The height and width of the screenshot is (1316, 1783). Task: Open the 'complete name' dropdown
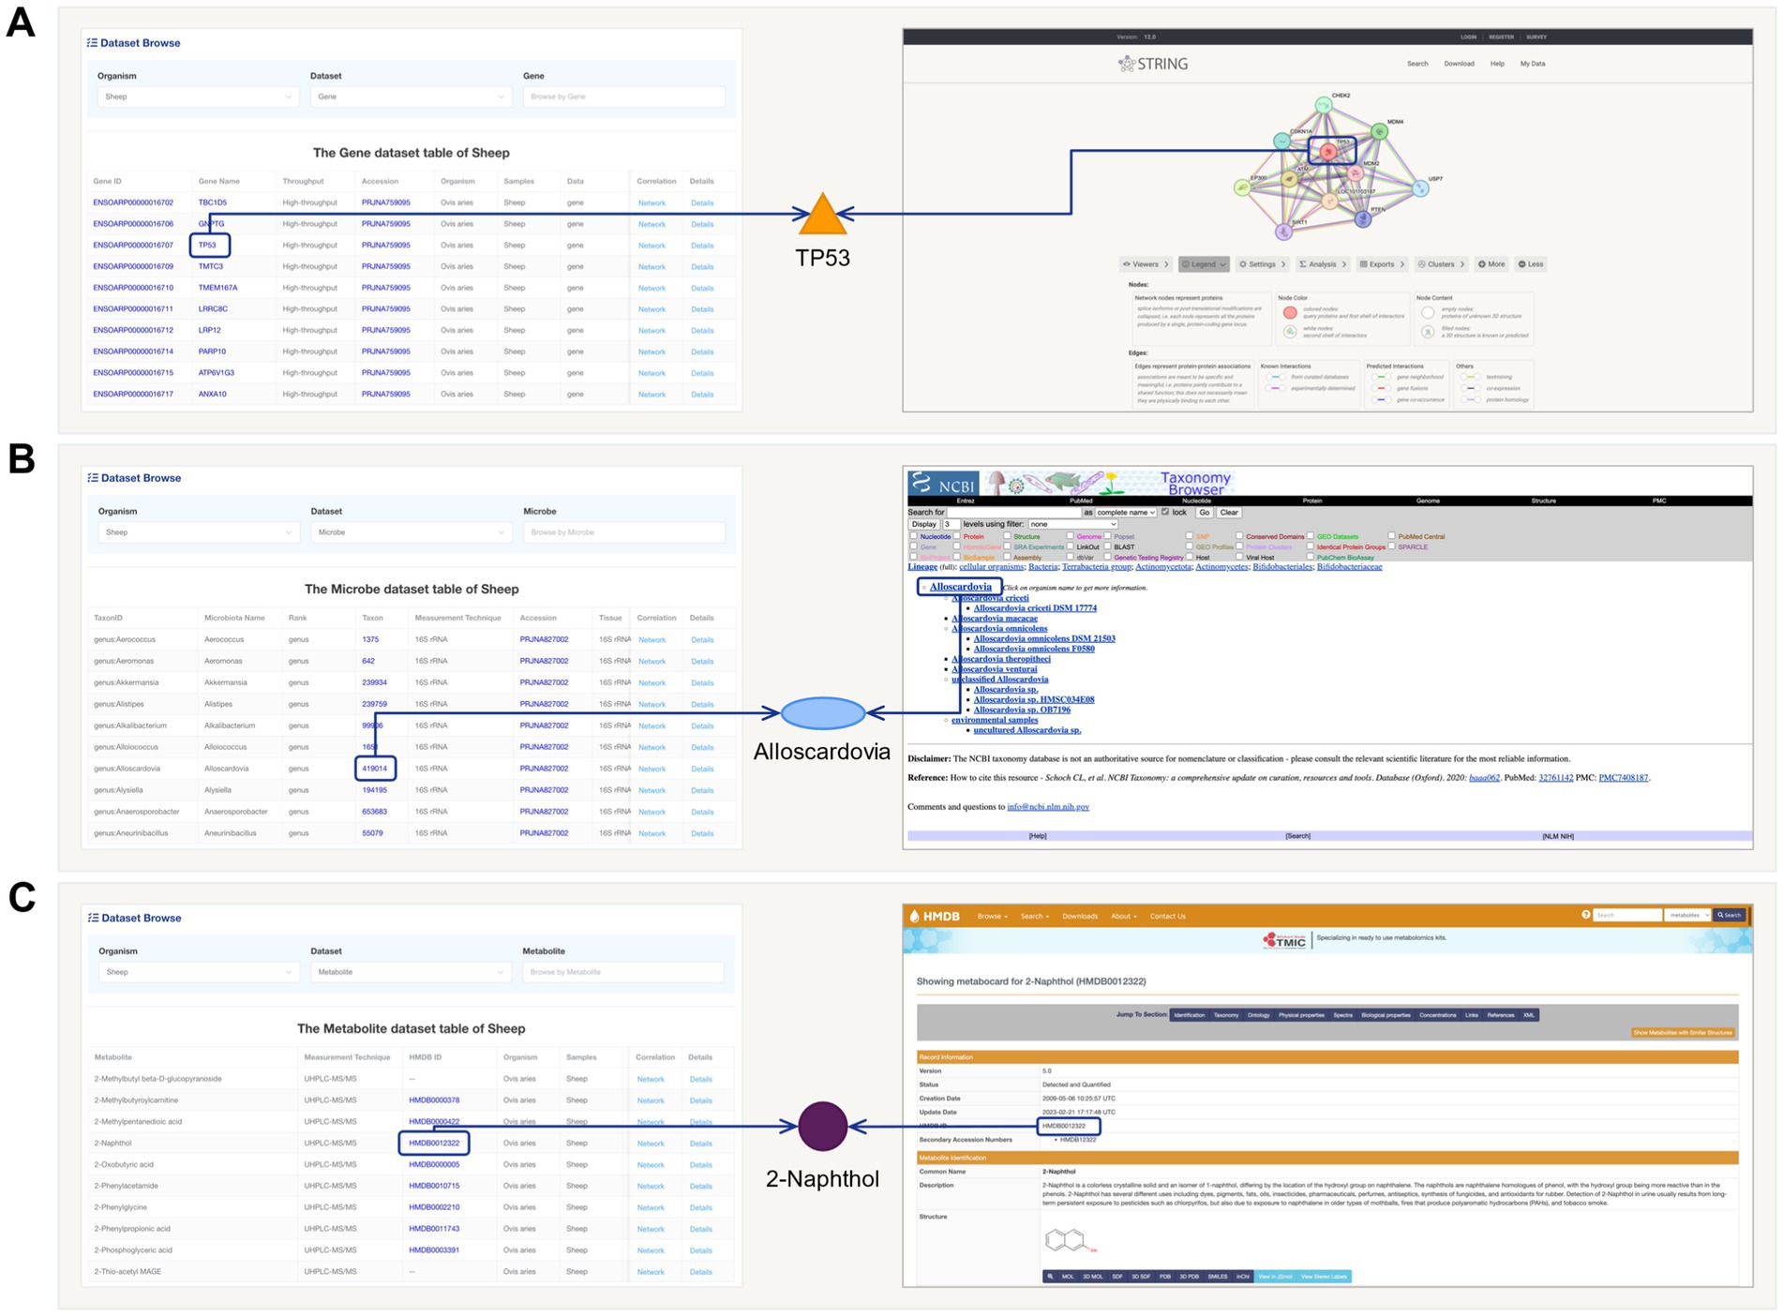pyautogui.click(x=1126, y=512)
